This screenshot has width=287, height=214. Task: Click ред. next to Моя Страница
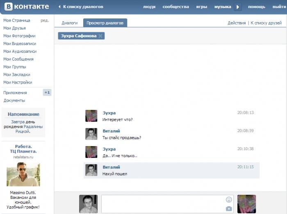45,20
